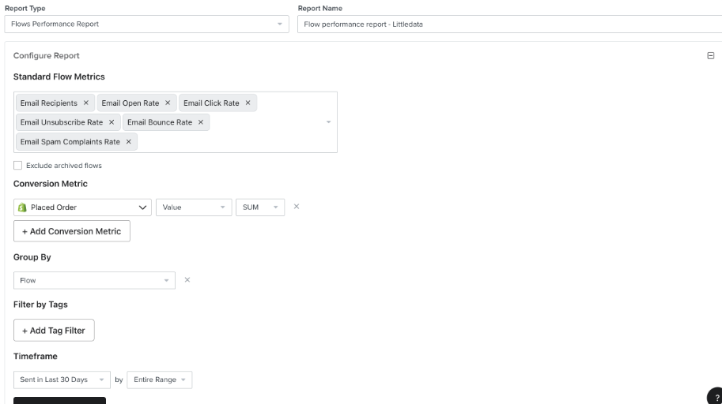
Task: Clear the Flow group by selection
Action: point(187,280)
